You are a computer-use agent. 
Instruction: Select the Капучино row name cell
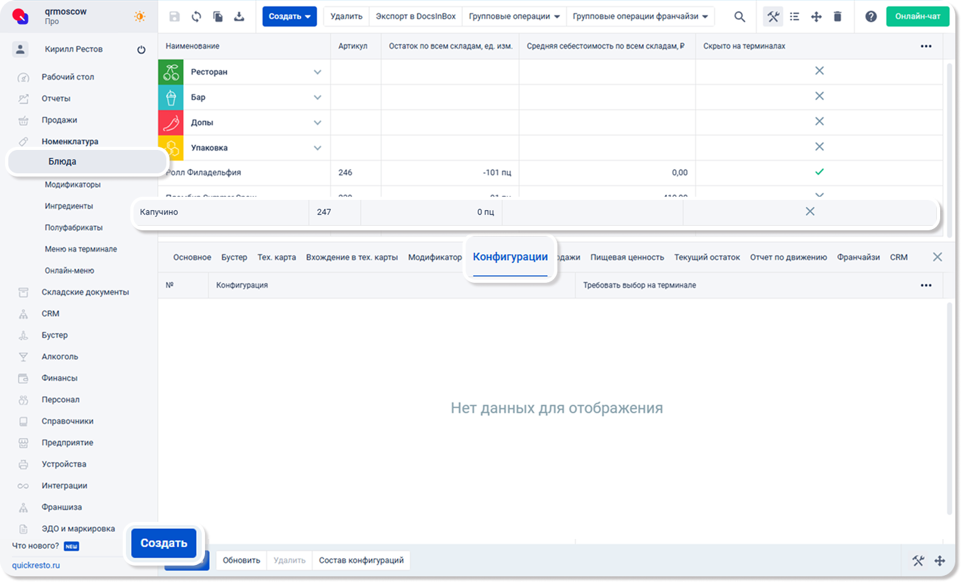[221, 213]
